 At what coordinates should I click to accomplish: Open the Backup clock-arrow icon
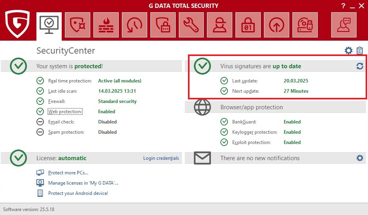point(135,25)
